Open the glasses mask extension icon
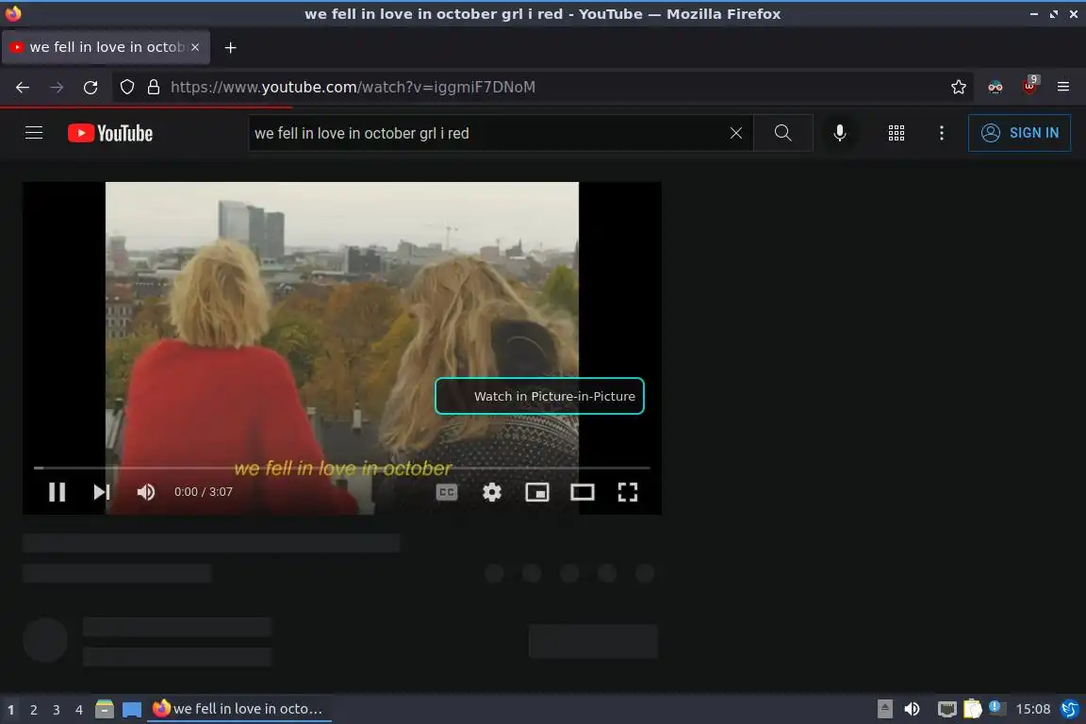Viewport: 1086px width, 724px height. point(995,88)
